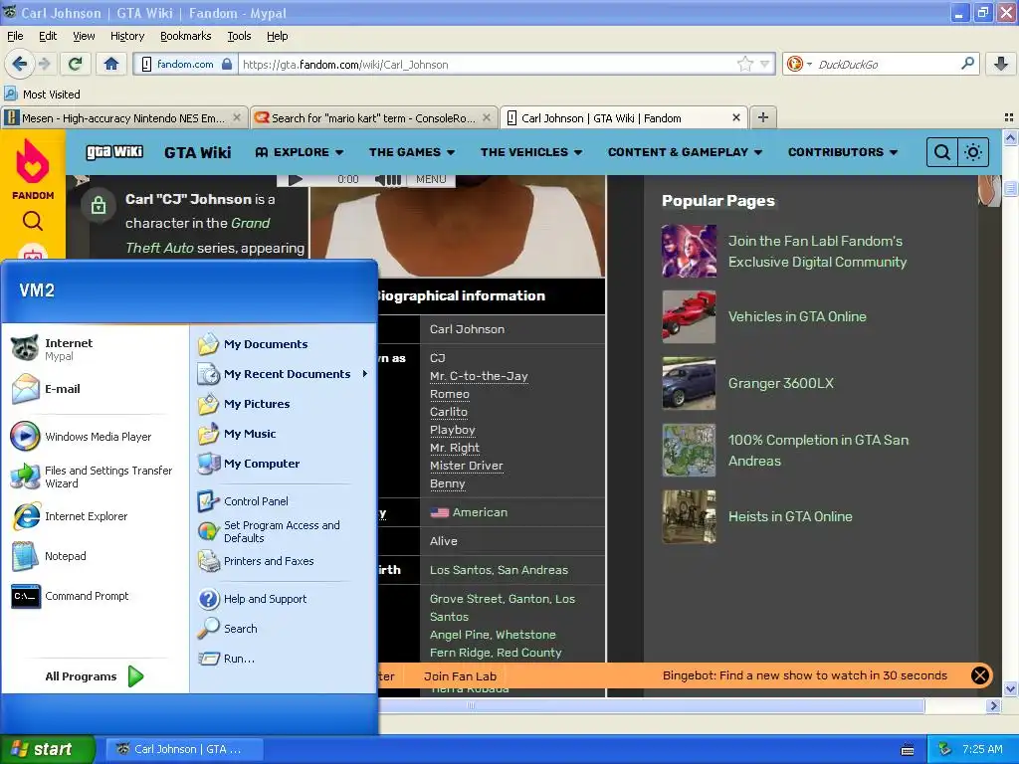This screenshot has height=764, width=1019.
Task: Open 100% Completion in GTA San Andreas
Action: [x=818, y=451]
